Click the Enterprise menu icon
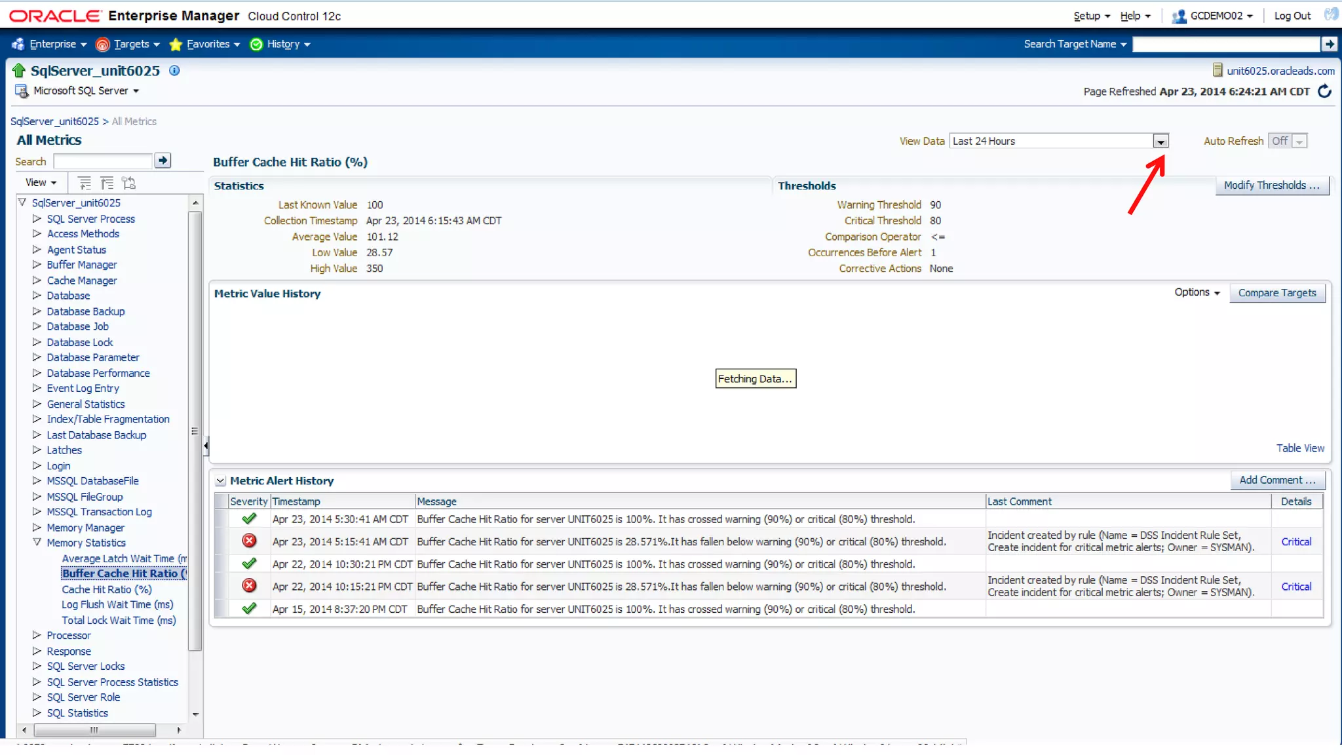 pos(18,44)
